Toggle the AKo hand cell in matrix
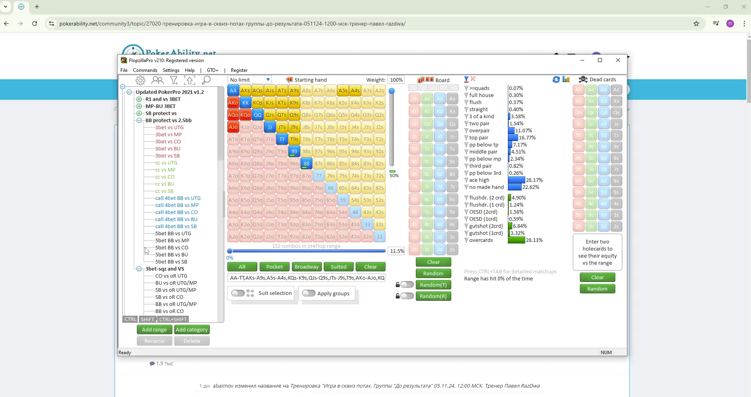This screenshot has width=751, height=397. (233, 103)
